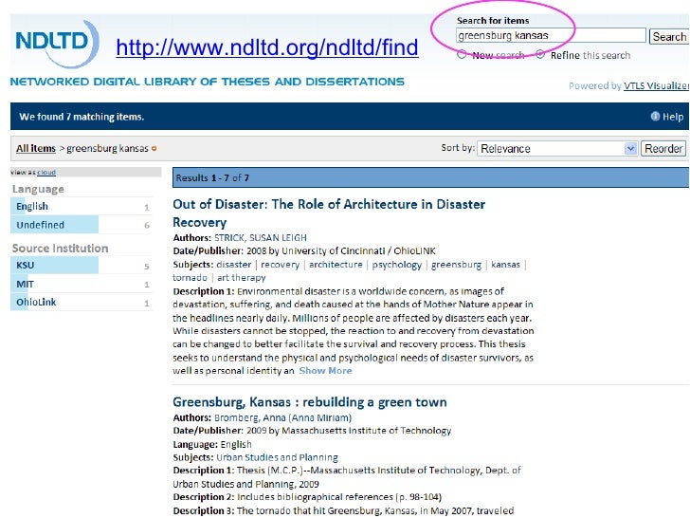
Task: Click author STRICK, SUSAN LEIGH
Action: [260, 238]
